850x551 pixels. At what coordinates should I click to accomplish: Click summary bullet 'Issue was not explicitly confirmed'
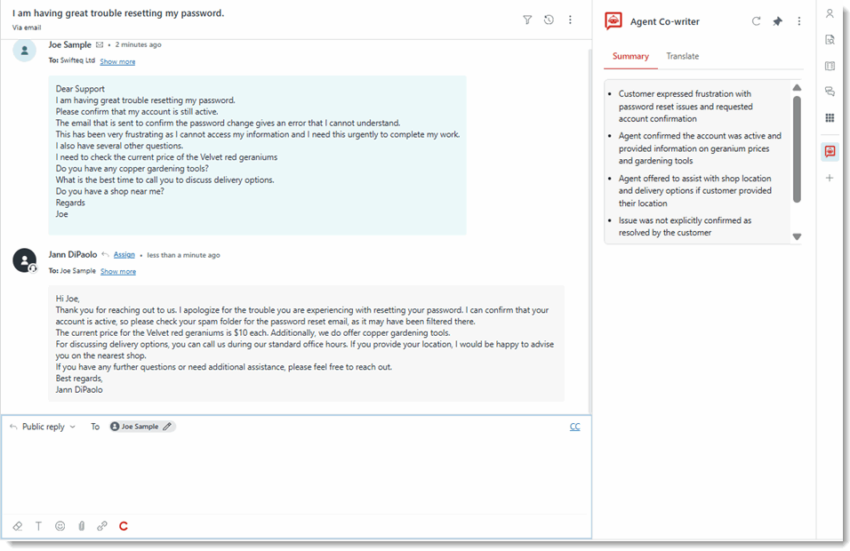[686, 227]
